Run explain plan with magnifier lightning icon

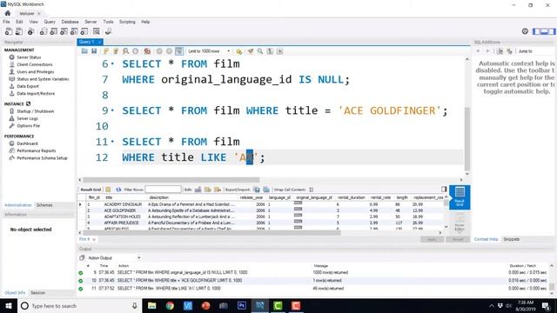tap(125, 51)
